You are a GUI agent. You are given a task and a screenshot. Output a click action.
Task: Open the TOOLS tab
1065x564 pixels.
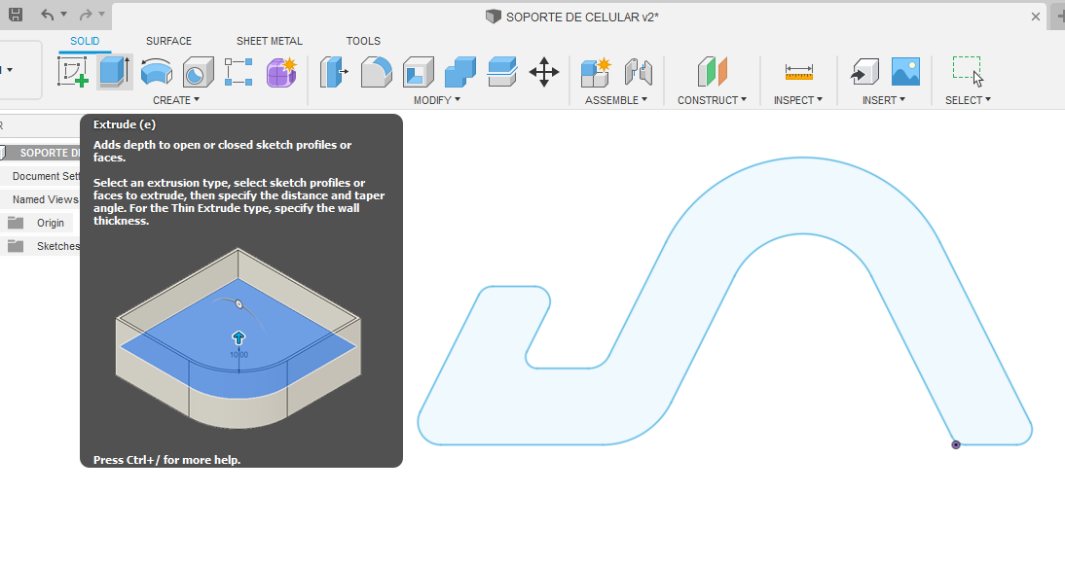[363, 41]
